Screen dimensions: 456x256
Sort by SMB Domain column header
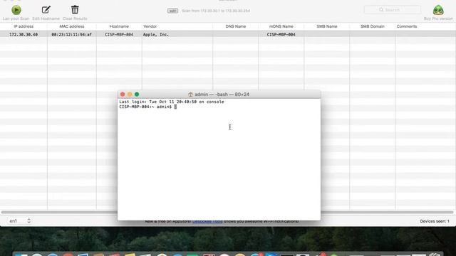click(372, 26)
